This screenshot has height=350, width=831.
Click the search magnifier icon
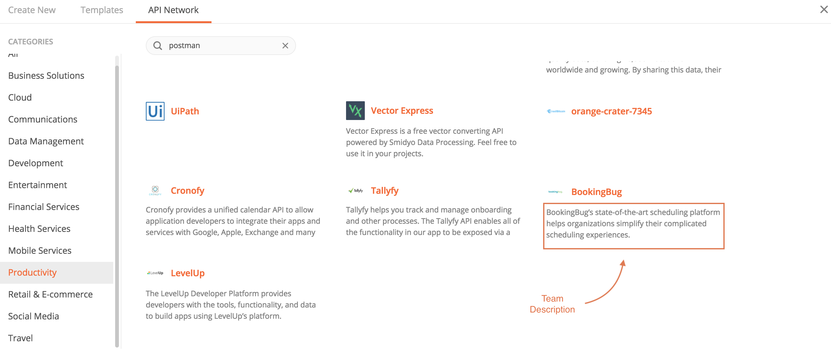pos(158,45)
